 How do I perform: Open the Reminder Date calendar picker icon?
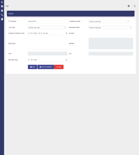point(66,60)
